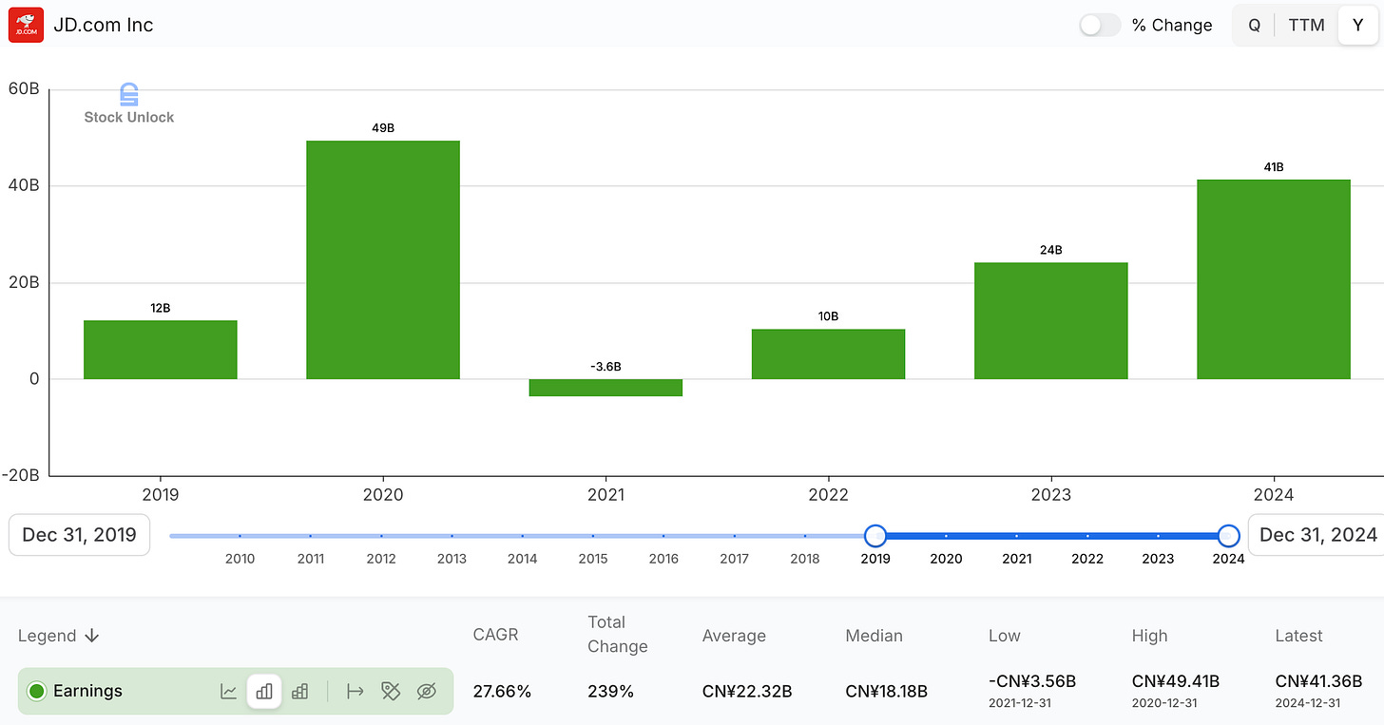Click the Earnings legend entry
1384x725 pixels.
tap(86, 691)
